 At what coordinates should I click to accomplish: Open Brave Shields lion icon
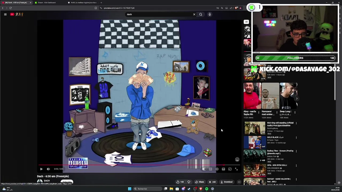236,8
